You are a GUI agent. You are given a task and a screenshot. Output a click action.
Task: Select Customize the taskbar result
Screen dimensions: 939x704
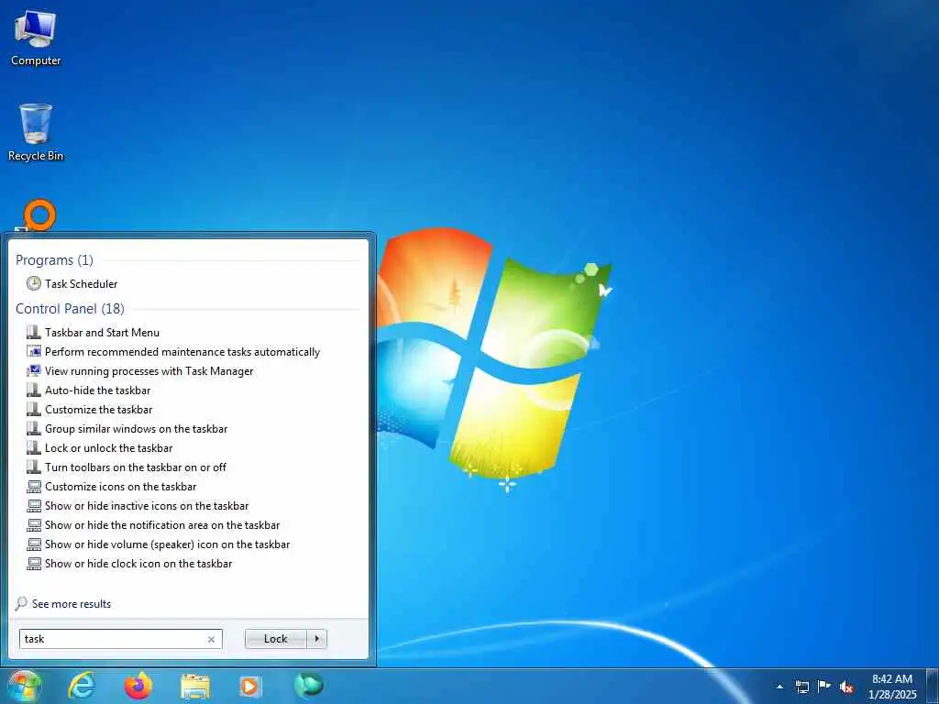(99, 410)
